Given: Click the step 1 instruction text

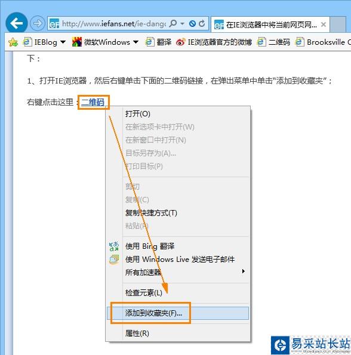Looking at the screenshot, I should tap(180, 81).
